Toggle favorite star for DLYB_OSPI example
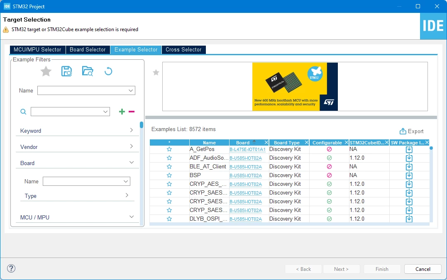 tap(169, 219)
